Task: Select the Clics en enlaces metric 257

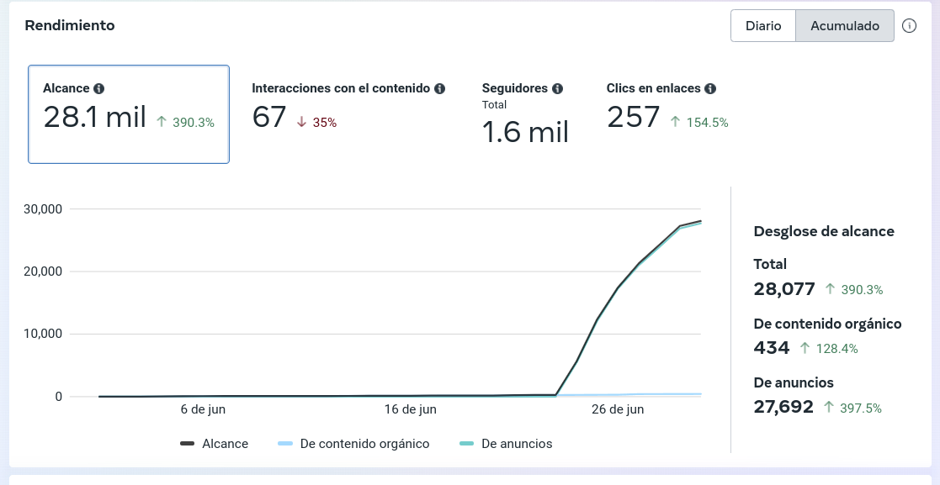Action: (x=667, y=107)
